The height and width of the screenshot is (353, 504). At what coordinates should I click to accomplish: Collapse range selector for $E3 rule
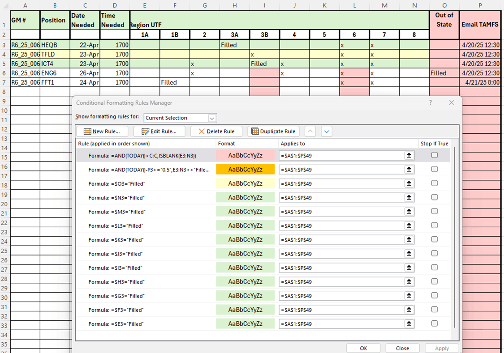(409, 324)
